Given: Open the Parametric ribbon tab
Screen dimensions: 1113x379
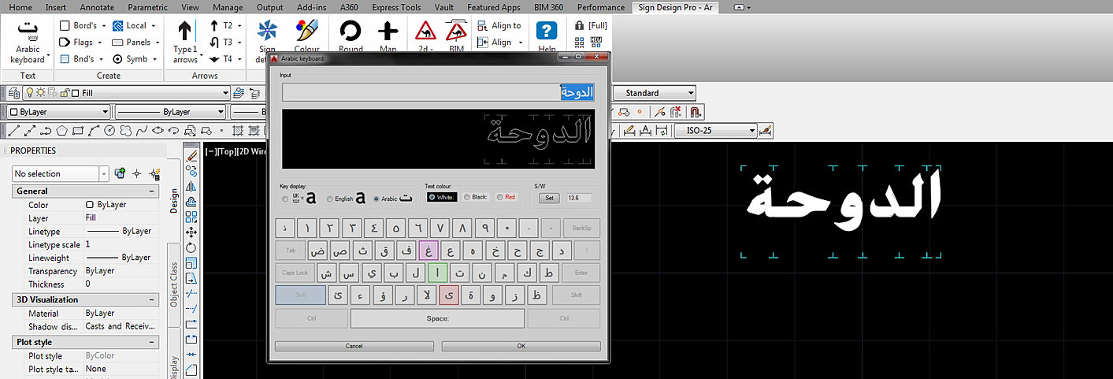Looking at the screenshot, I should [147, 7].
